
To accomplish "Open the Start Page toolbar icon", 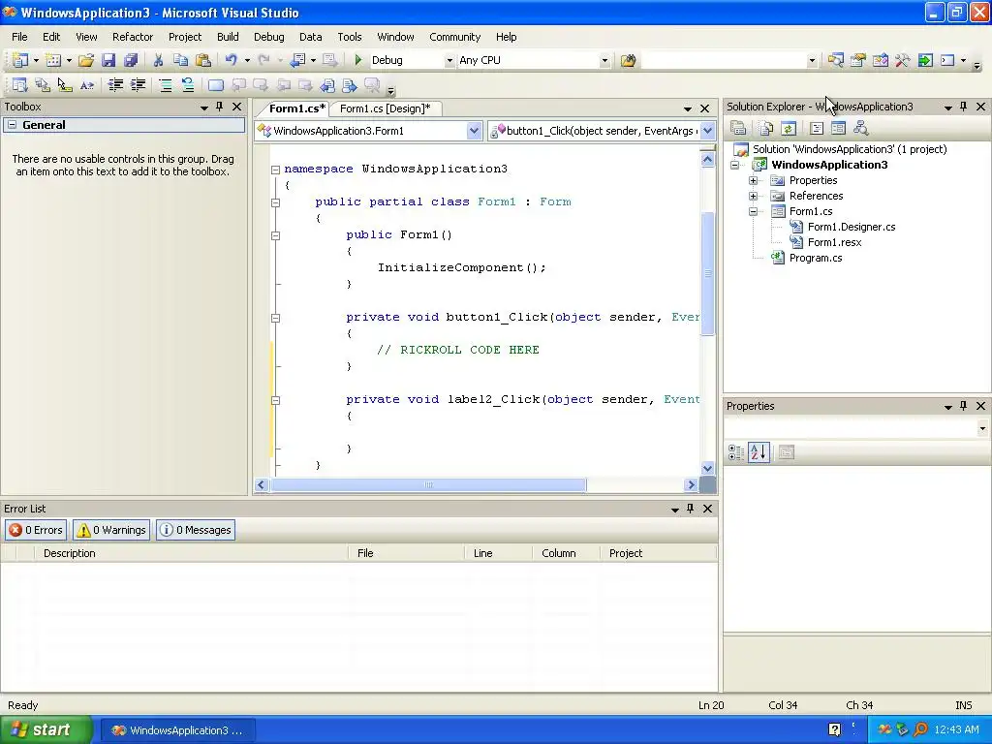I will 925,60.
